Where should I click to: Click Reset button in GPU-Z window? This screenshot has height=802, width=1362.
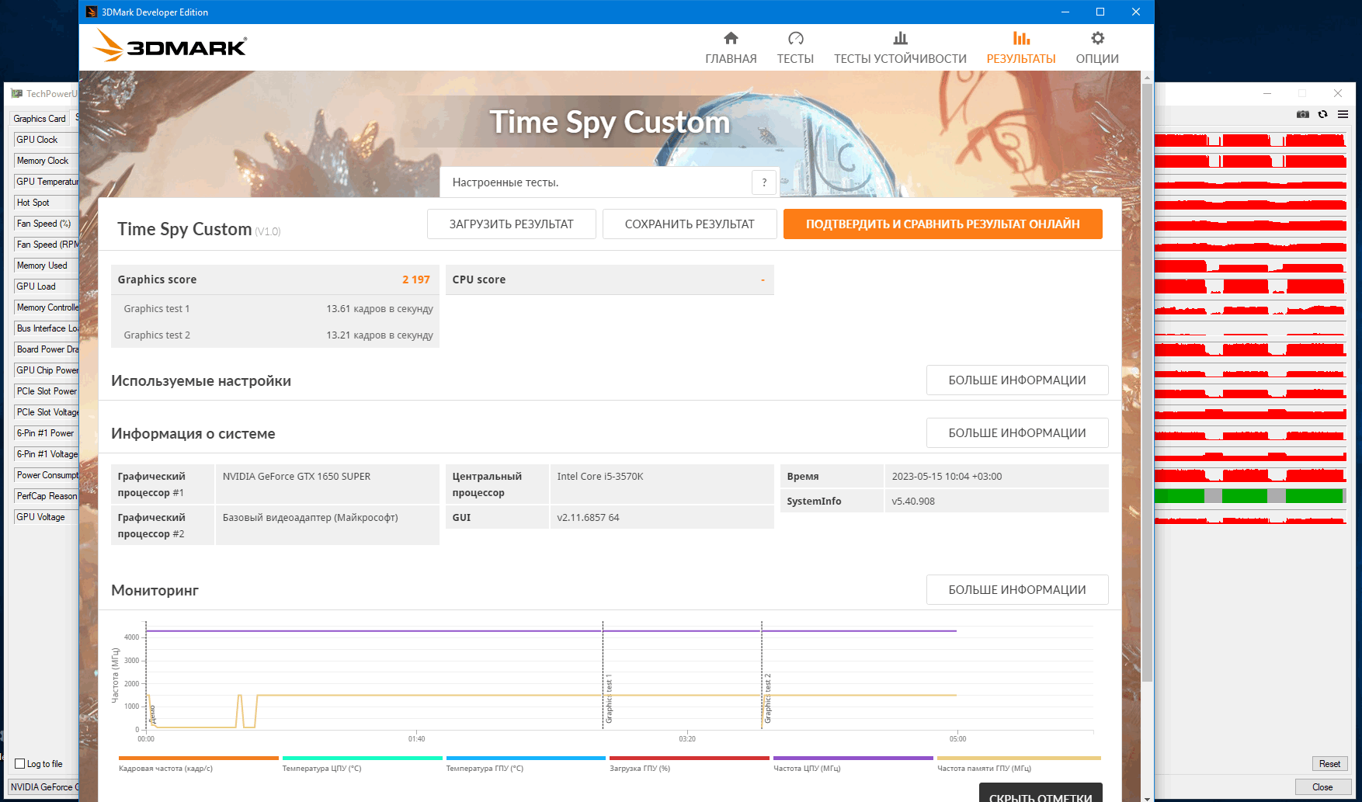coord(1329,764)
